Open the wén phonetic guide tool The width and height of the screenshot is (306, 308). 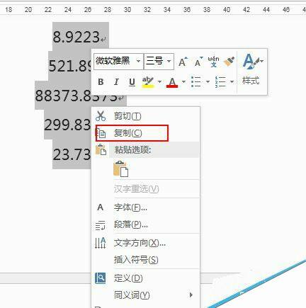tap(213, 62)
